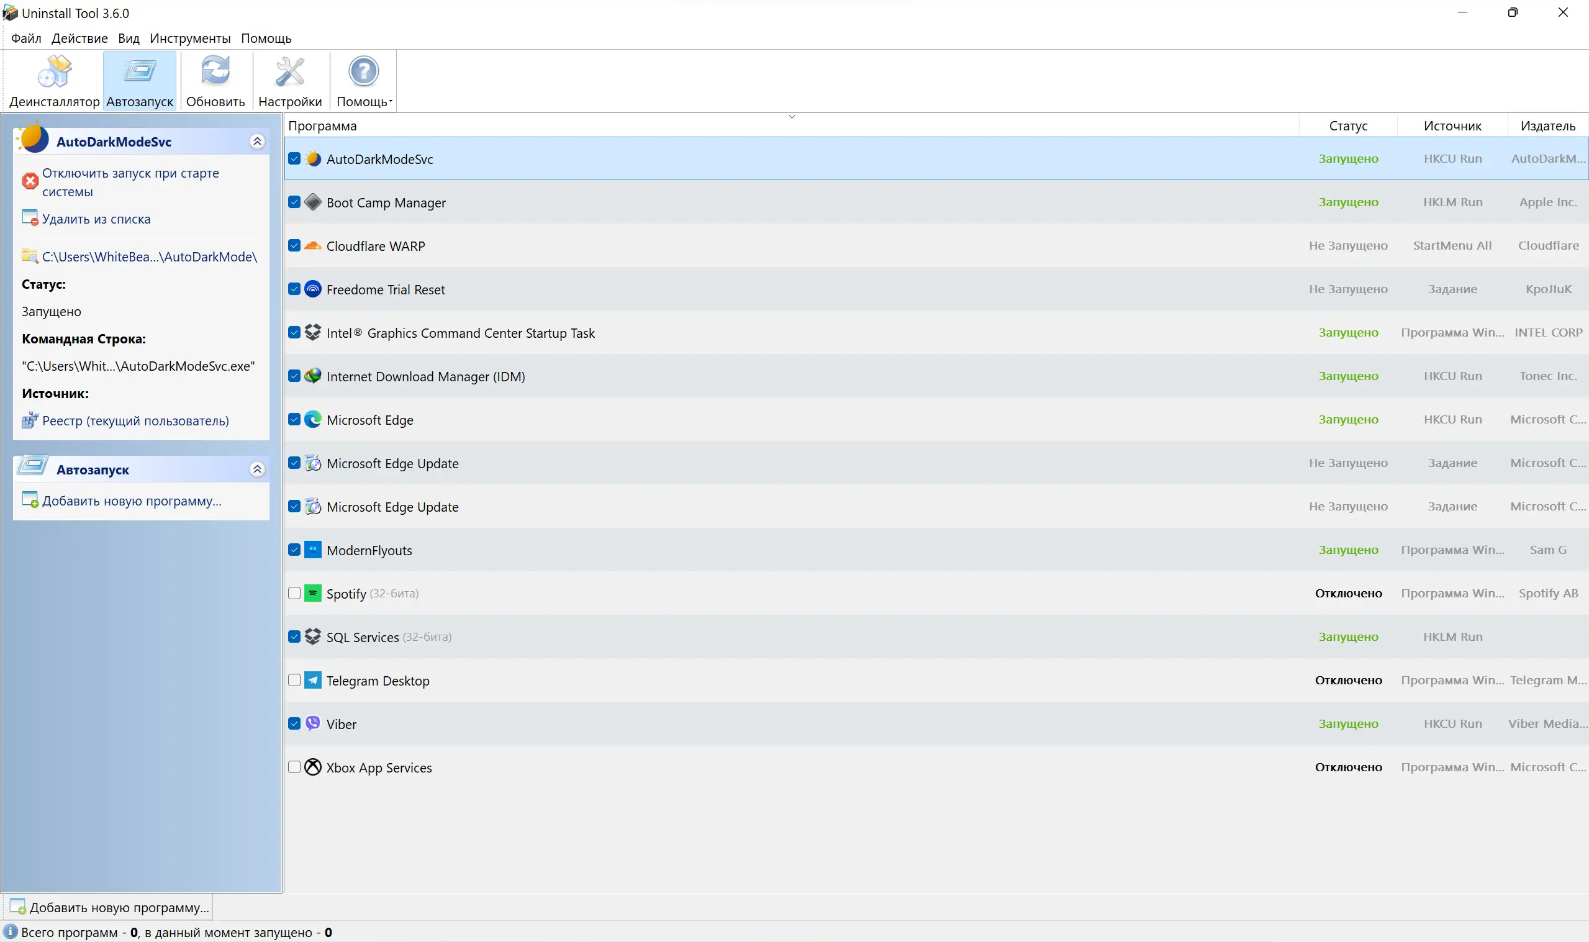The width and height of the screenshot is (1589, 942).
Task: Enable Telegram Desktop autostart checkbox
Action: tap(294, 680)
